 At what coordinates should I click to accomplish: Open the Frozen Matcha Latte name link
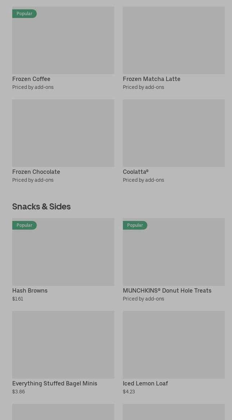pos(151,79)
